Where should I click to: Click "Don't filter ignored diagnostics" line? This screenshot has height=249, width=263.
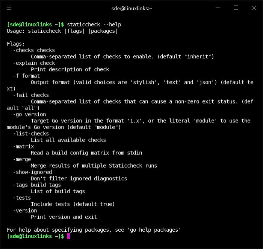79,179
